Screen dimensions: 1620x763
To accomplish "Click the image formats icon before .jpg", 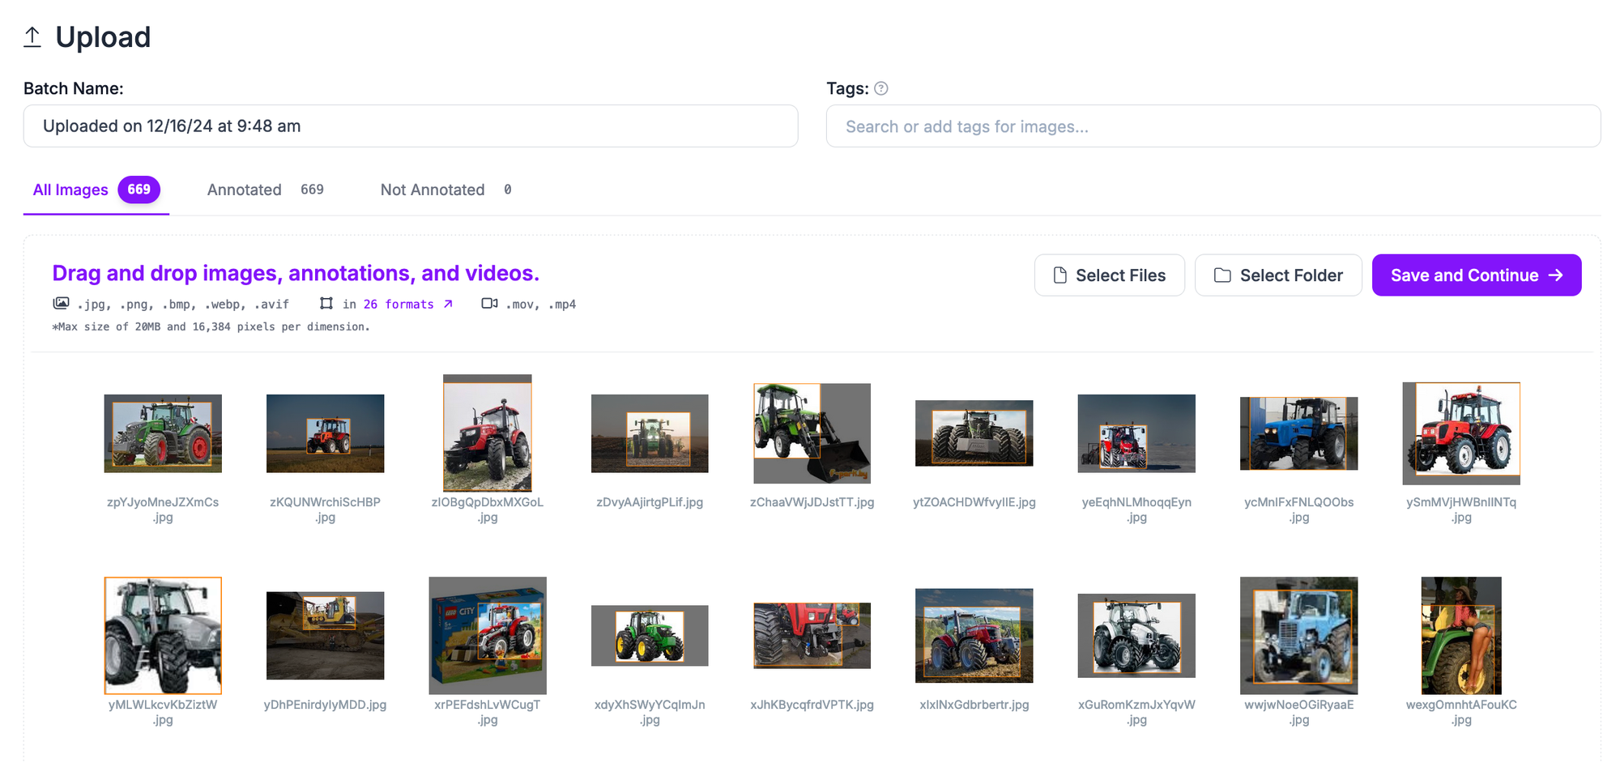I will pyautogui.click(x=61, y=304).
